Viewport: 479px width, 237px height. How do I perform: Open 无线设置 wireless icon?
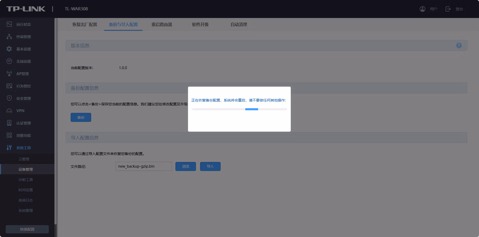click(9, 61)
